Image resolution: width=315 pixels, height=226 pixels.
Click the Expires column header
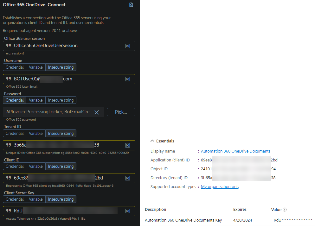tap(240, 210)
